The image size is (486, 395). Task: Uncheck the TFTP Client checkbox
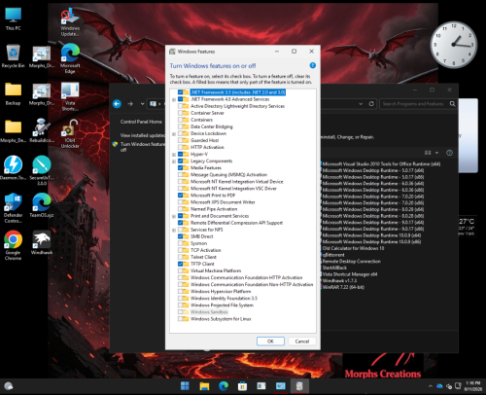[180, 264]
